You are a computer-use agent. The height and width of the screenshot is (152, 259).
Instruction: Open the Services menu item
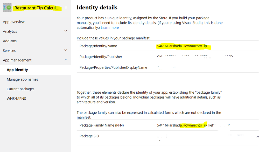coord(9,51)
